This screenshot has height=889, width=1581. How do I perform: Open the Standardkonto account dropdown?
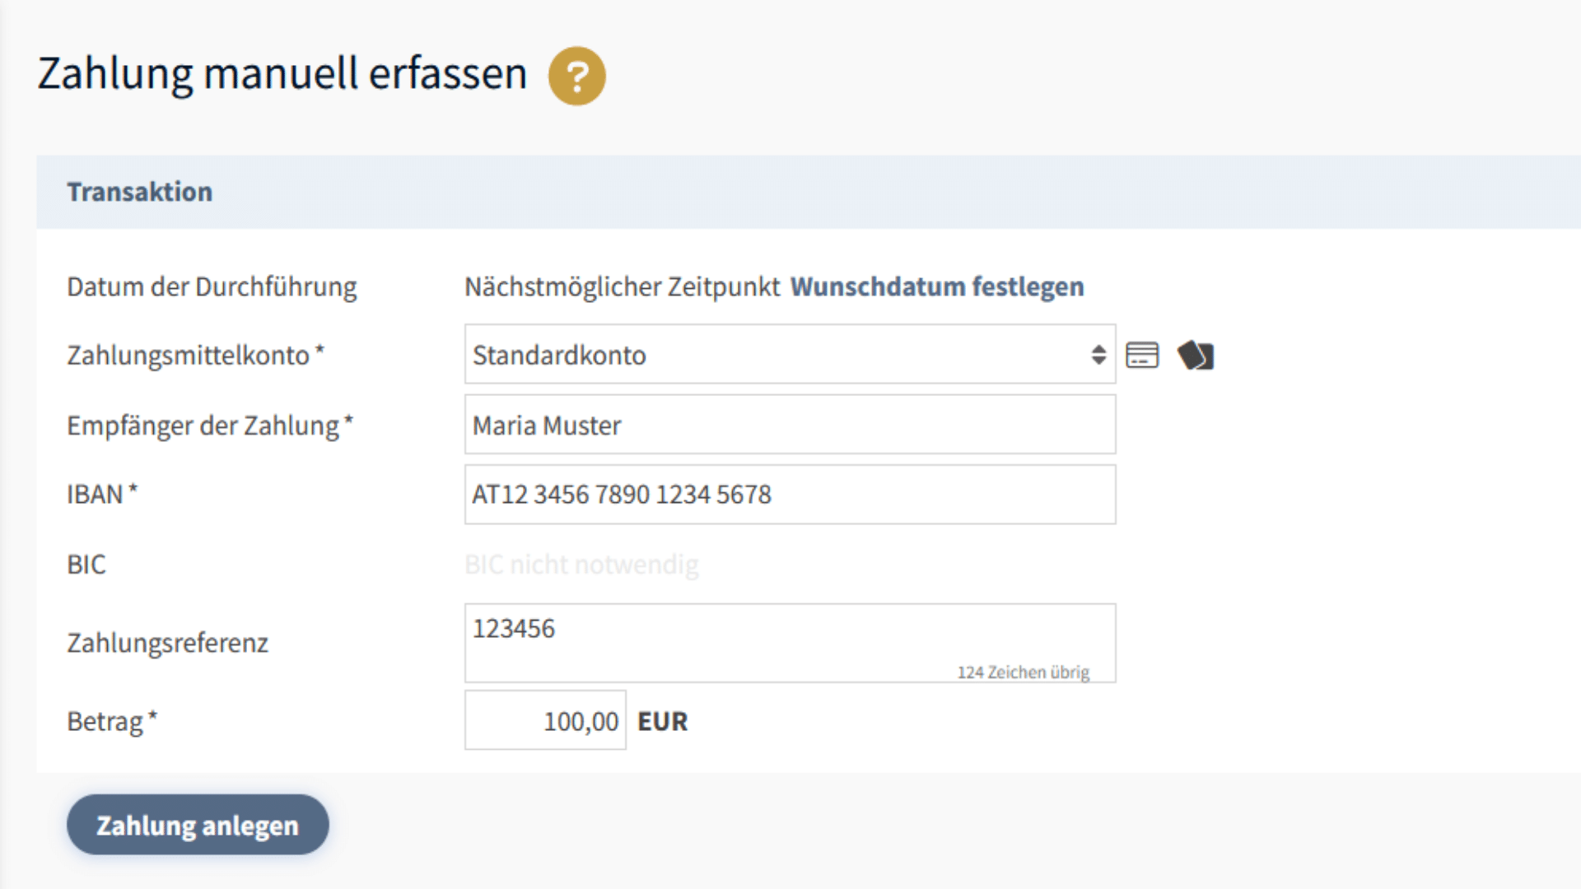pos(774,355)
